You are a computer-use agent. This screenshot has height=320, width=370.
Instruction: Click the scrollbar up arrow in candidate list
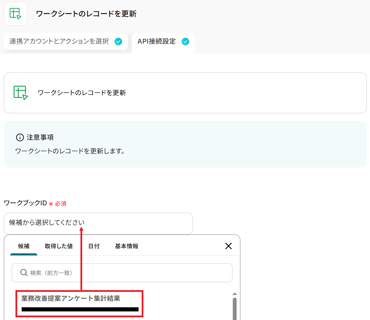coord(235,294)
